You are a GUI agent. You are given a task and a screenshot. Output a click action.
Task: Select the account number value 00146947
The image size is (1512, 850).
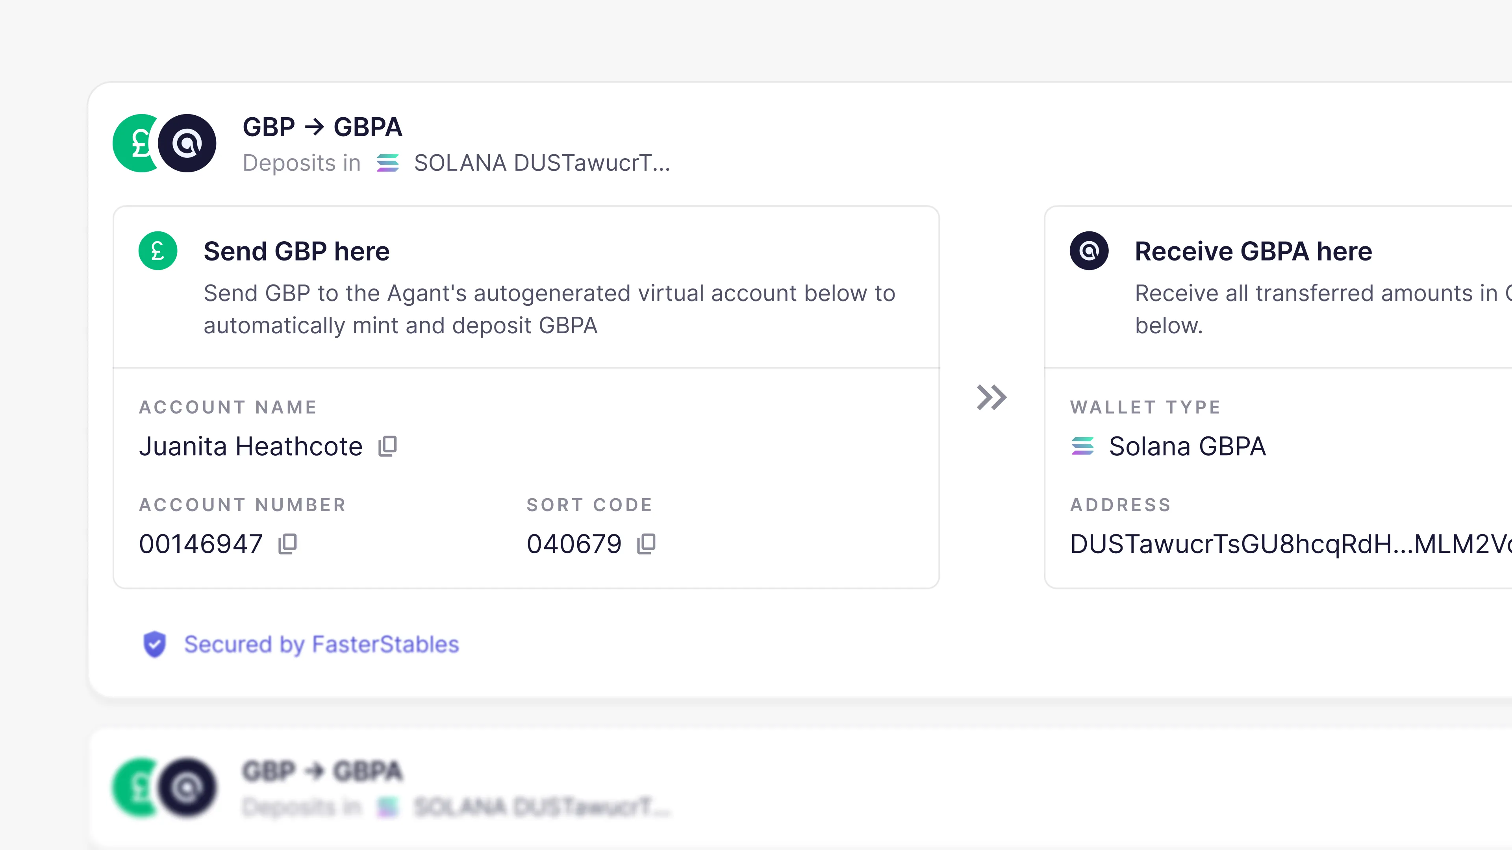[x=201, y=544]
